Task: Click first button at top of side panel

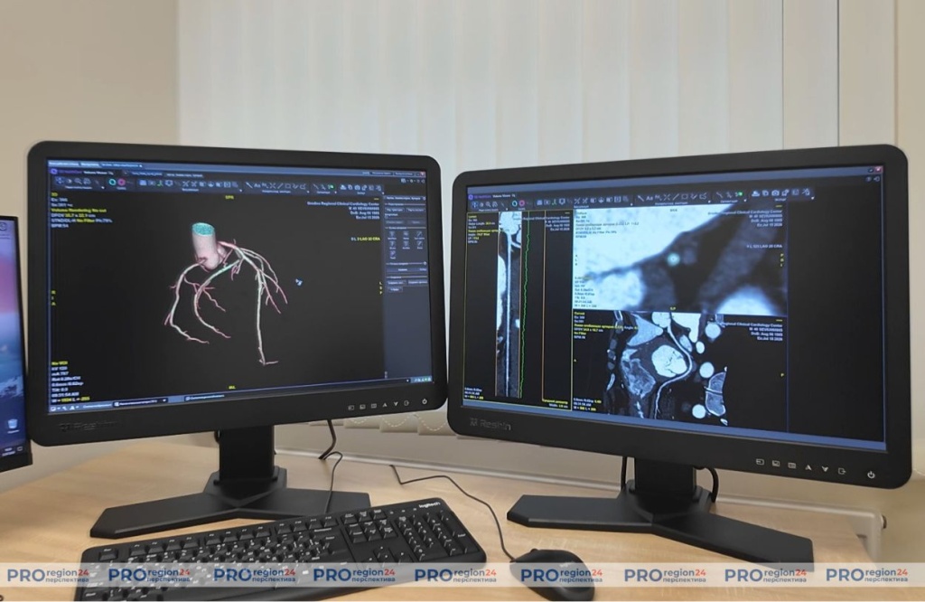Action: click(395, 210)
